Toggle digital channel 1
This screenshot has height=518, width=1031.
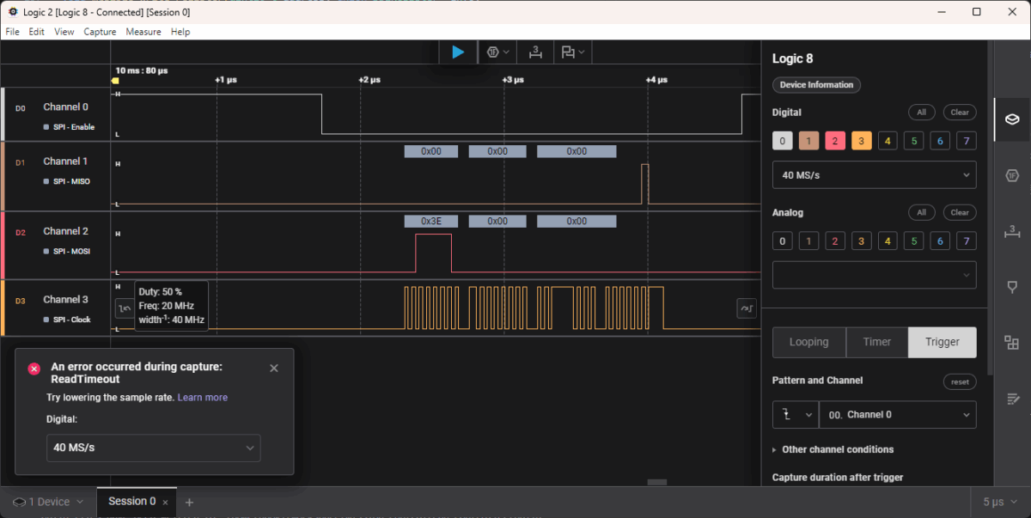pos(808,141)
